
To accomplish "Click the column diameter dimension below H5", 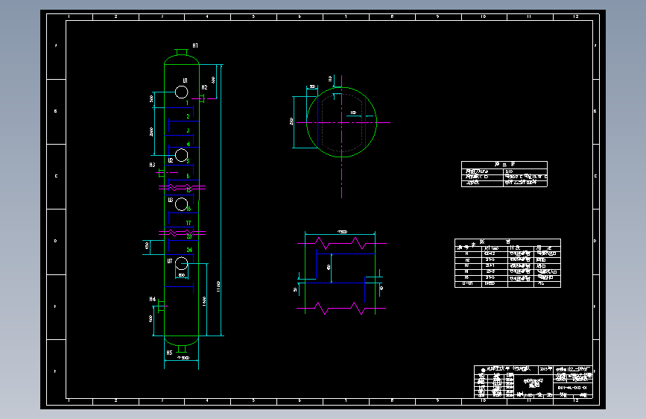I will click(x=183, y=358).
